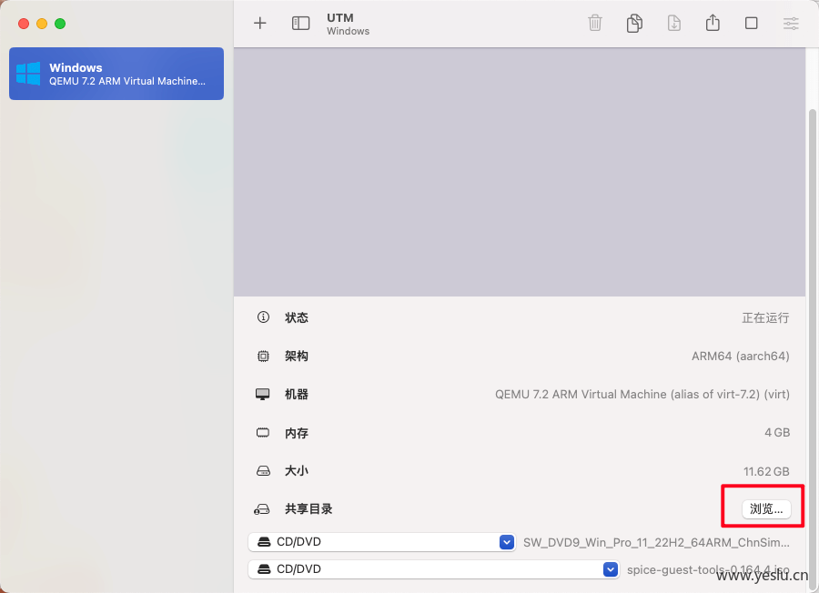The height and width of the screenshot is (593, 819).
Task: Open the second CD/DVD dropdown for spice-guest-tools
Action: click(433, 569)
